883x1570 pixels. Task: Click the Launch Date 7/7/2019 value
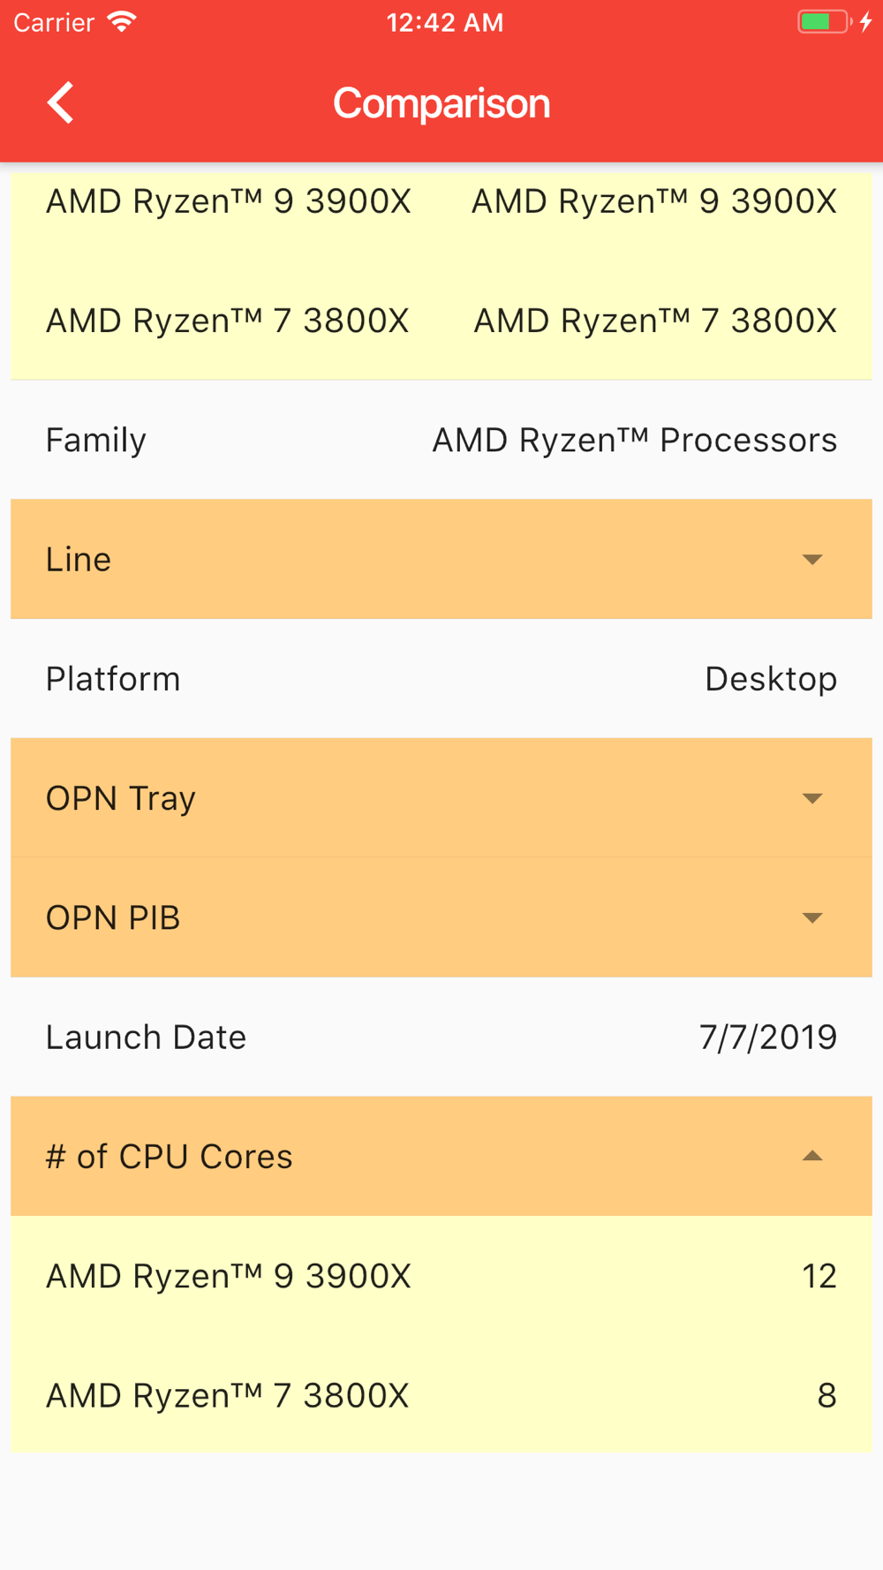coord(768,1038)
